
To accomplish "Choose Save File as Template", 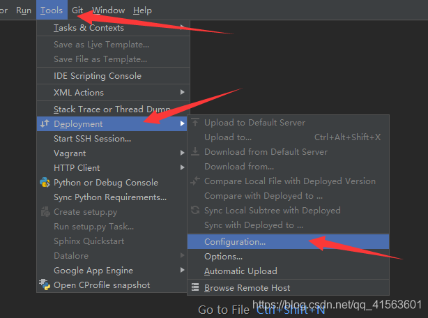I will [x=114, y=59].
